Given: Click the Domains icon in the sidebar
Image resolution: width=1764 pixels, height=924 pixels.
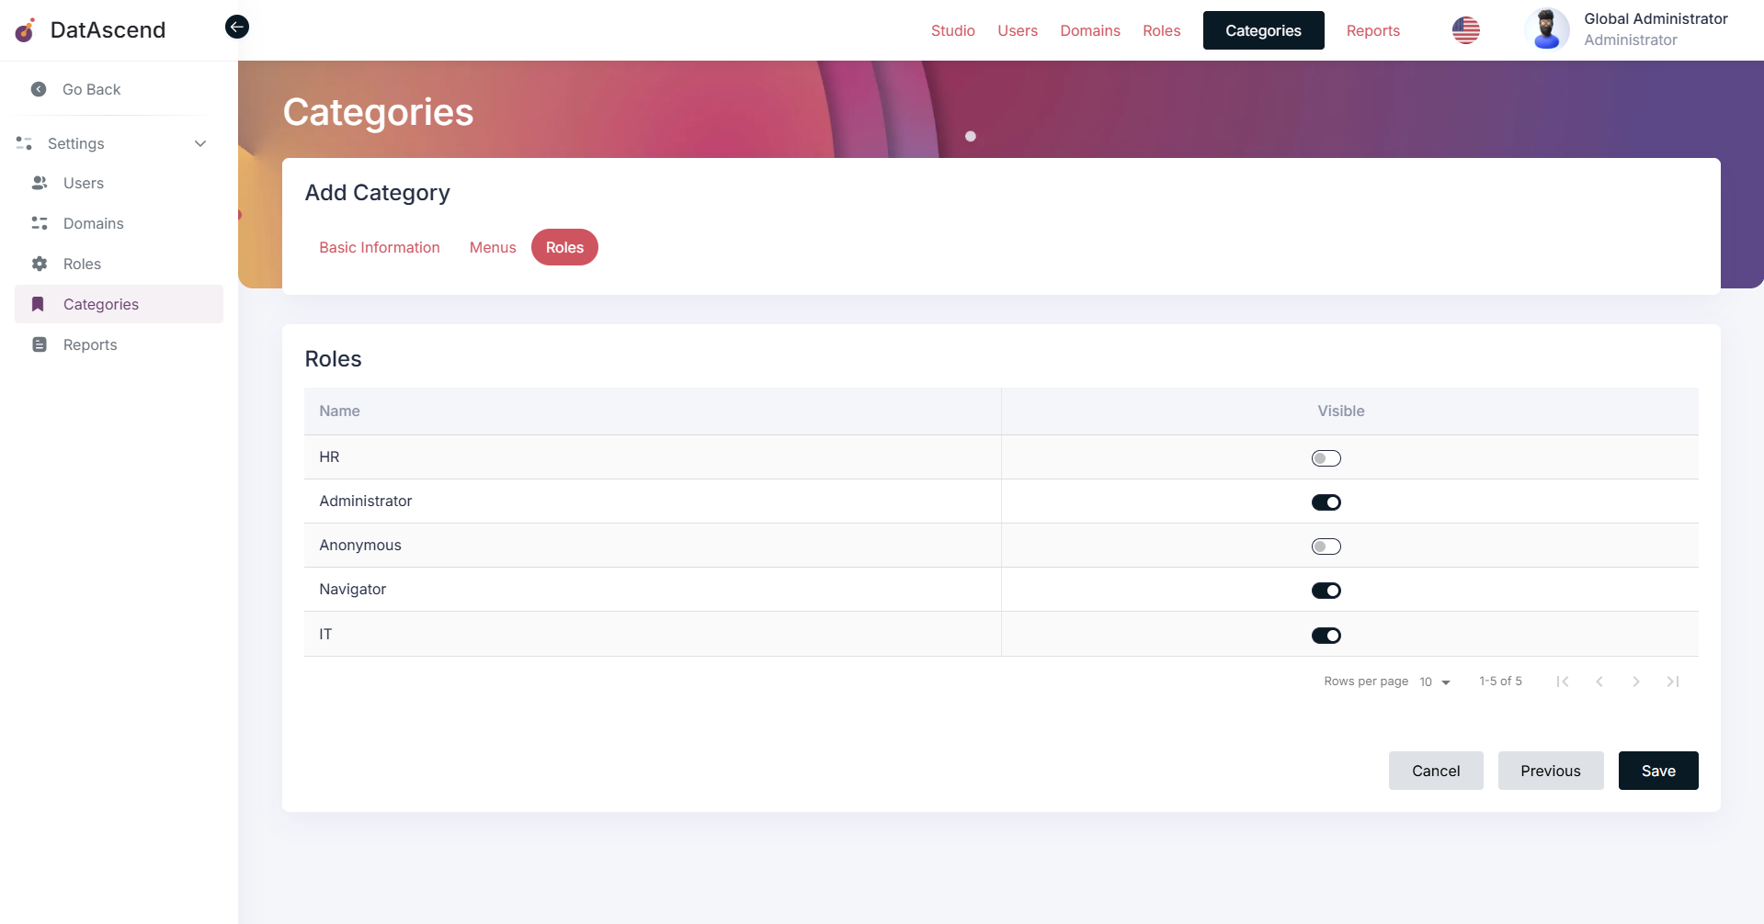Looking at the screenshot, I should 40,223.
